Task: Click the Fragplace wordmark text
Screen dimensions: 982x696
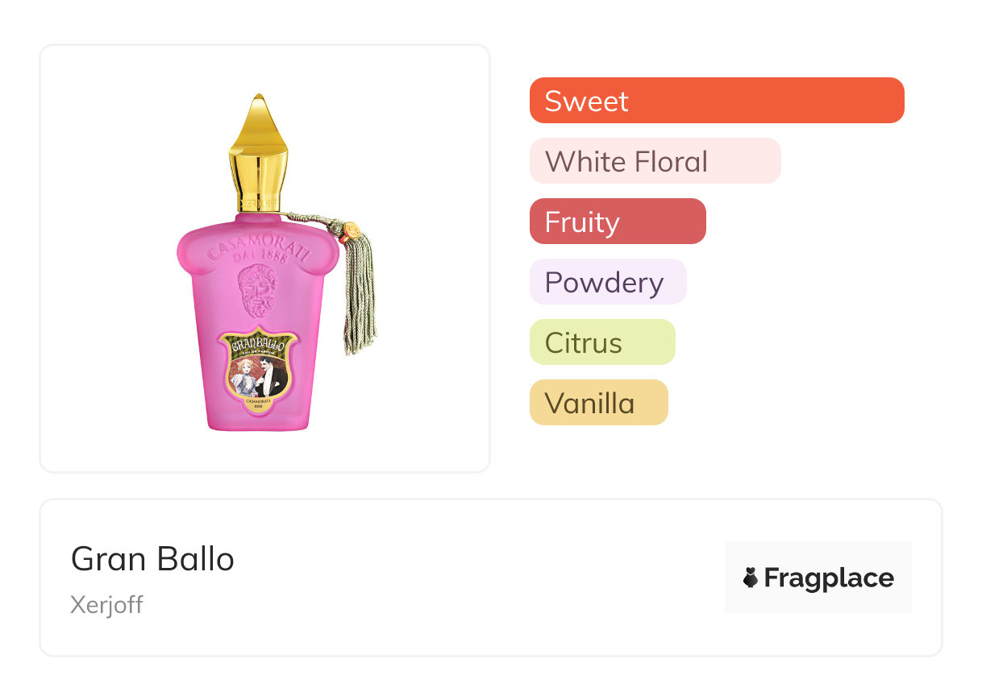Action: coord(829,578)
